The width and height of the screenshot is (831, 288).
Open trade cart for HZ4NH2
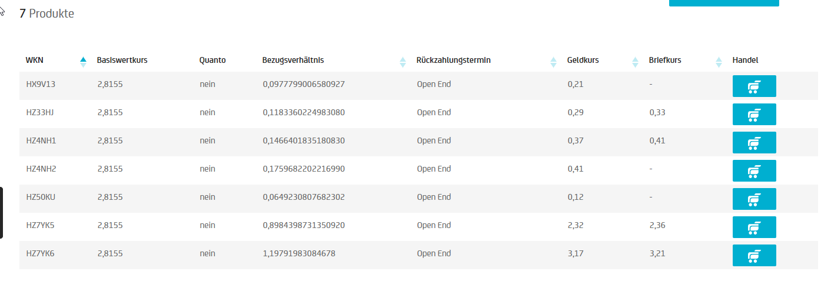pyautogui.click(x=754, y=171)
